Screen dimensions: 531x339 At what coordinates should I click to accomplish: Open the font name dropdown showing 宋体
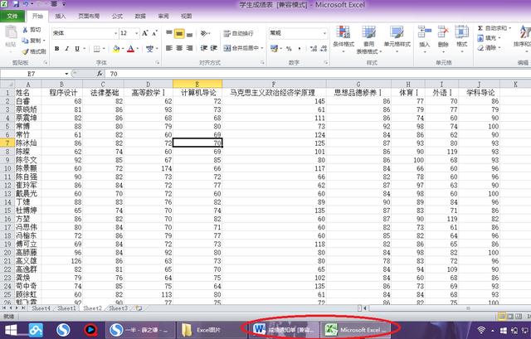click(x=113, y=33)
